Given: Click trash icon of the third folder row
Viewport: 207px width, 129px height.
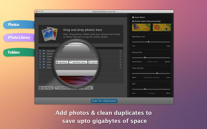Looking at the screenshot, I should [120, 56].
